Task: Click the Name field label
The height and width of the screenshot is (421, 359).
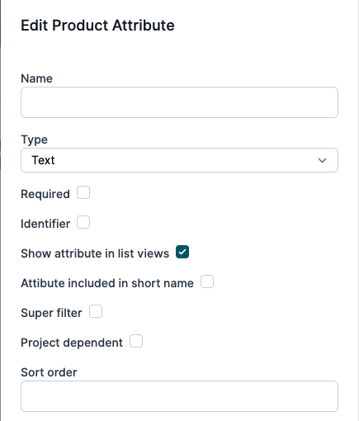Action: (36, 78)
